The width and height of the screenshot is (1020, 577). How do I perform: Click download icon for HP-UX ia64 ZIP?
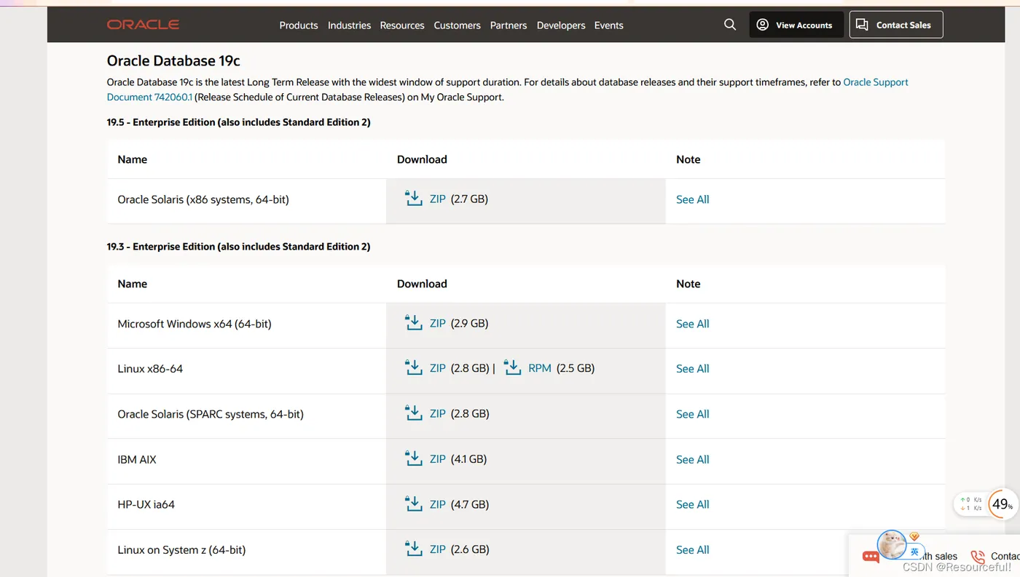coord(414,504)
